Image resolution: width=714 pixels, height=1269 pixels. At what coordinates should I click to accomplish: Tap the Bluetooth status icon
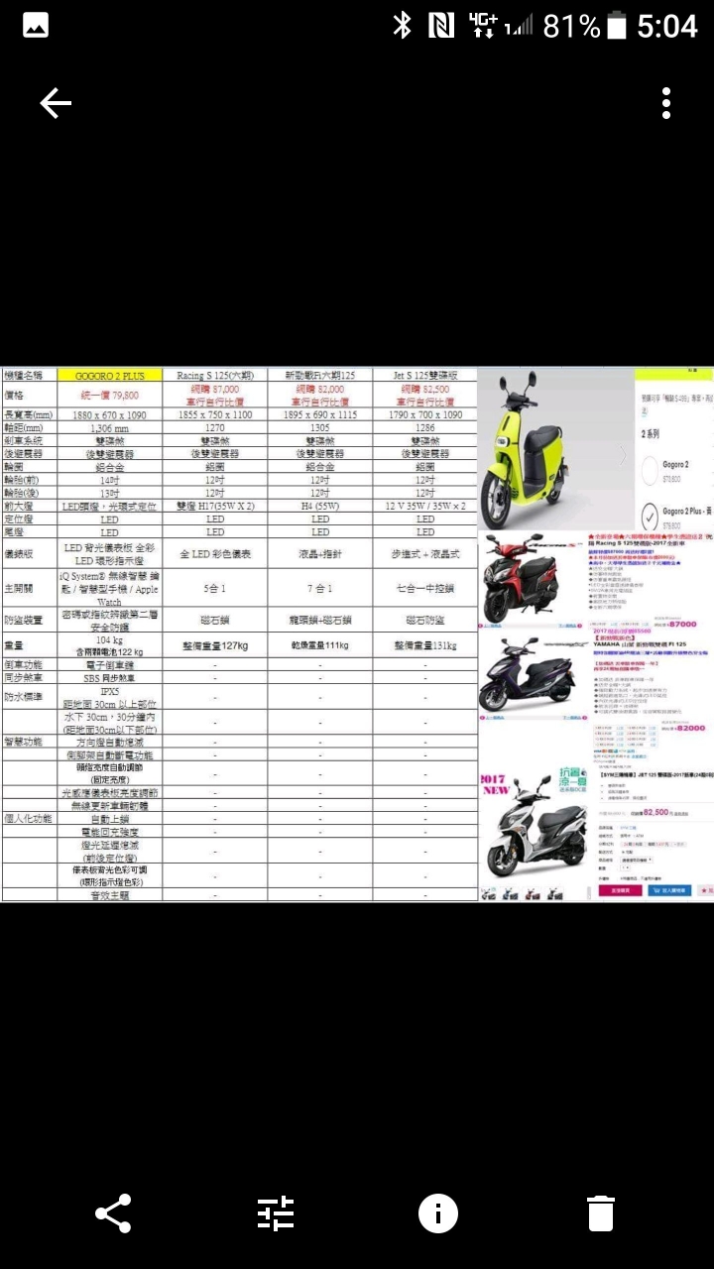402,27
